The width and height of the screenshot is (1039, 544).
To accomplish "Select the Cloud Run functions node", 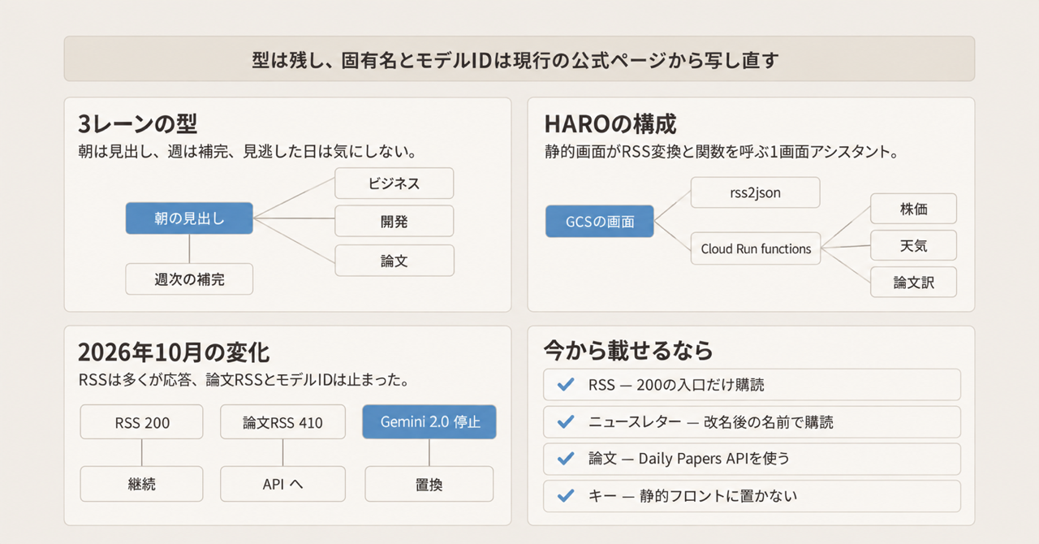I will (756, 248).
